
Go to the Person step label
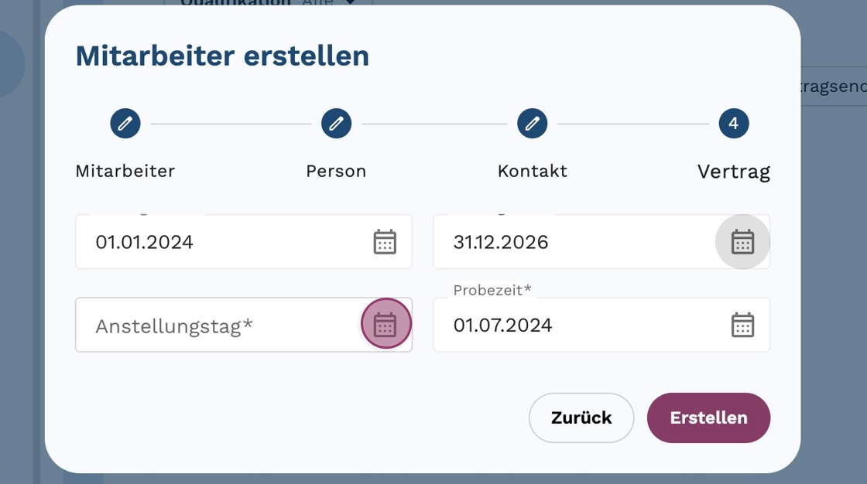(336, 171)
